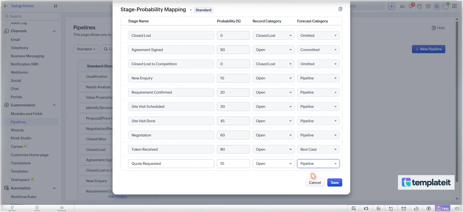The image size is (463, 212).
Task: Click the Help link on Pipelines page
Action: point(438,28)
